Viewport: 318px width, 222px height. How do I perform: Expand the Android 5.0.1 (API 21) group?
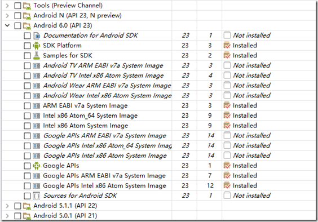click(x=7, y=216)
